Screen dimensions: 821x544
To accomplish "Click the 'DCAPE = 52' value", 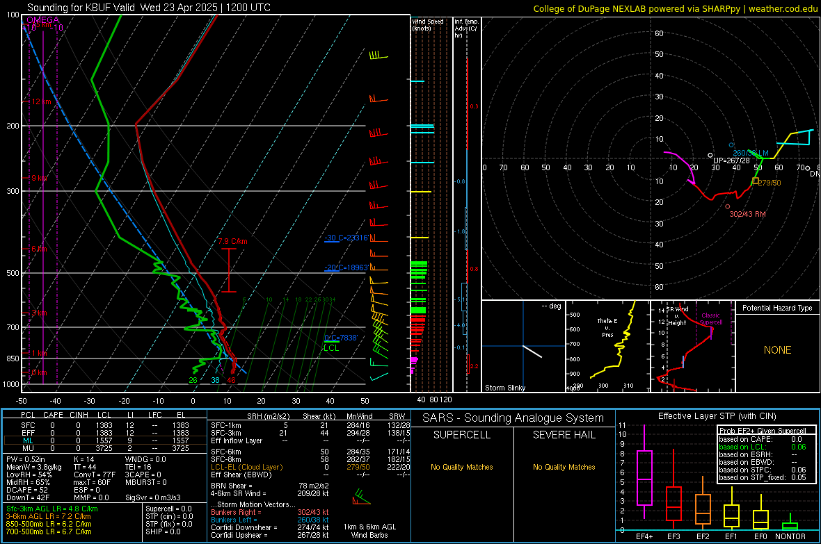I will tap(27, 490).
